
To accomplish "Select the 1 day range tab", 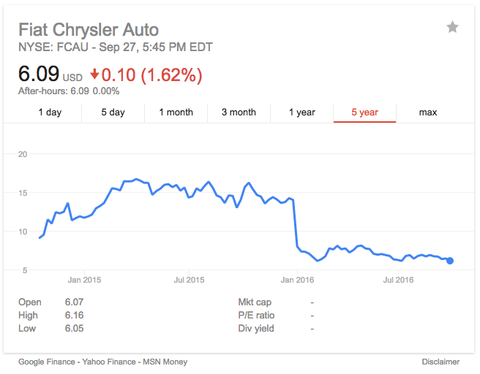I will point(50,112).
